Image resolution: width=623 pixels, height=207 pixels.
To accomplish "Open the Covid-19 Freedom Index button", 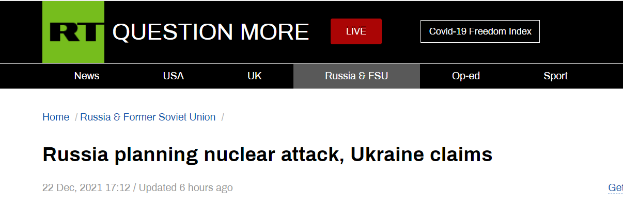I will [x=480, y=31].
